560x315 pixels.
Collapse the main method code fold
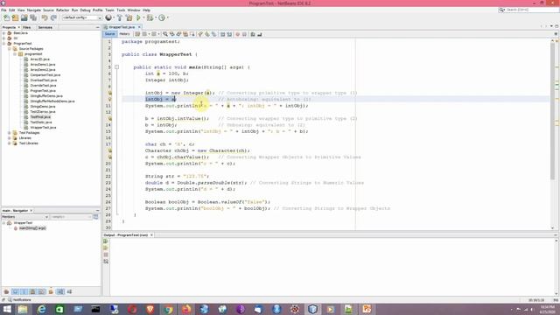pyautogui.click(x=116, y=67)
